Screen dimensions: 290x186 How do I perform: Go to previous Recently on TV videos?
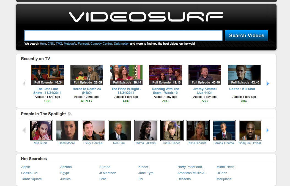pos(24,83)
